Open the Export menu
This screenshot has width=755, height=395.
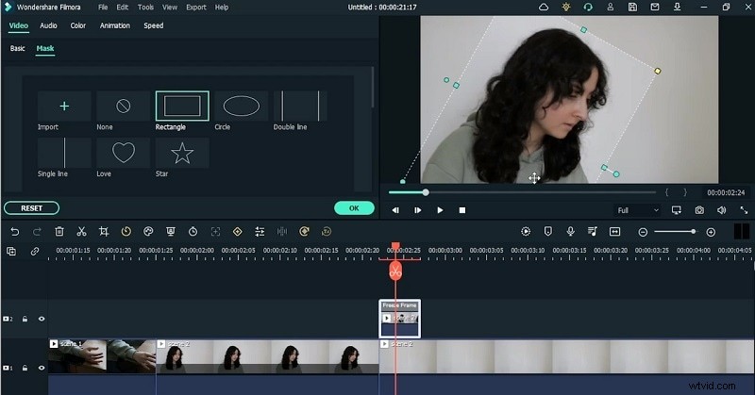pos(195,7)
